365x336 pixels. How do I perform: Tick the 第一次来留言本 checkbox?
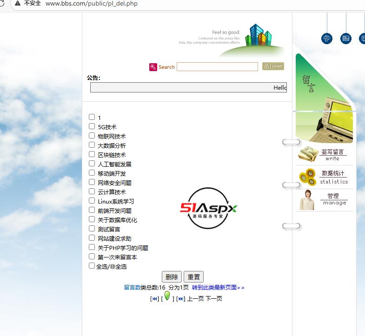tap(92, 257)
